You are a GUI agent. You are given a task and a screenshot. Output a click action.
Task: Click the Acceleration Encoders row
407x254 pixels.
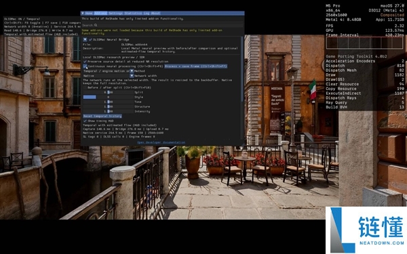(x=365, y=61)
